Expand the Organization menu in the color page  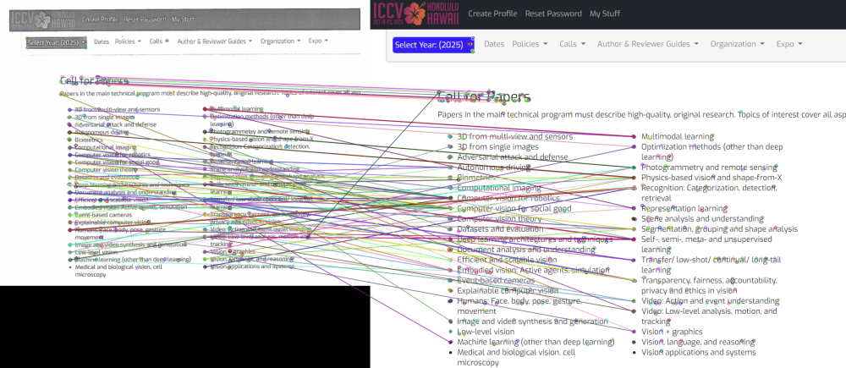click(x=738, y=44)
